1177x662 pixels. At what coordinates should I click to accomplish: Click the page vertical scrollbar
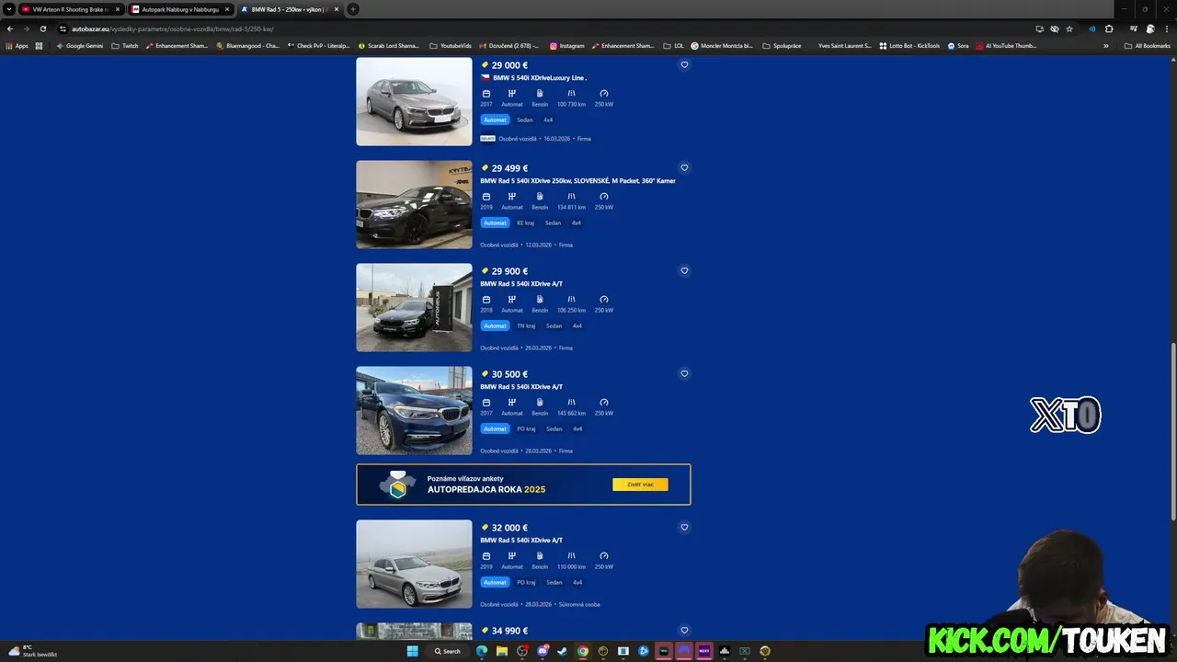1173,432
